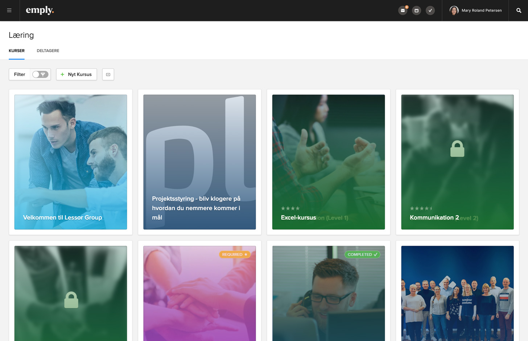Click the star rating on Excel-kursus

[290, 208]
